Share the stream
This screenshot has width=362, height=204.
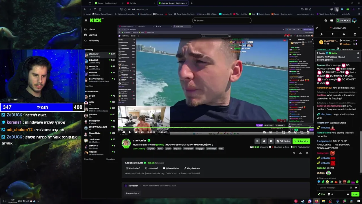pos(294,153)
